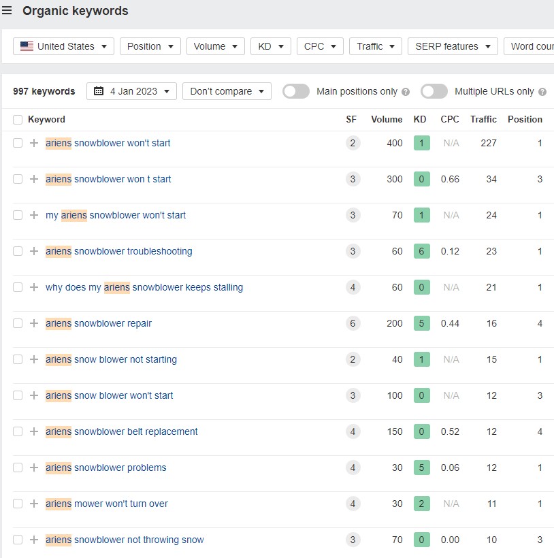Click SF badge 4 for 'why does my ariens snowblower keeps stalling'

point(353,287)
